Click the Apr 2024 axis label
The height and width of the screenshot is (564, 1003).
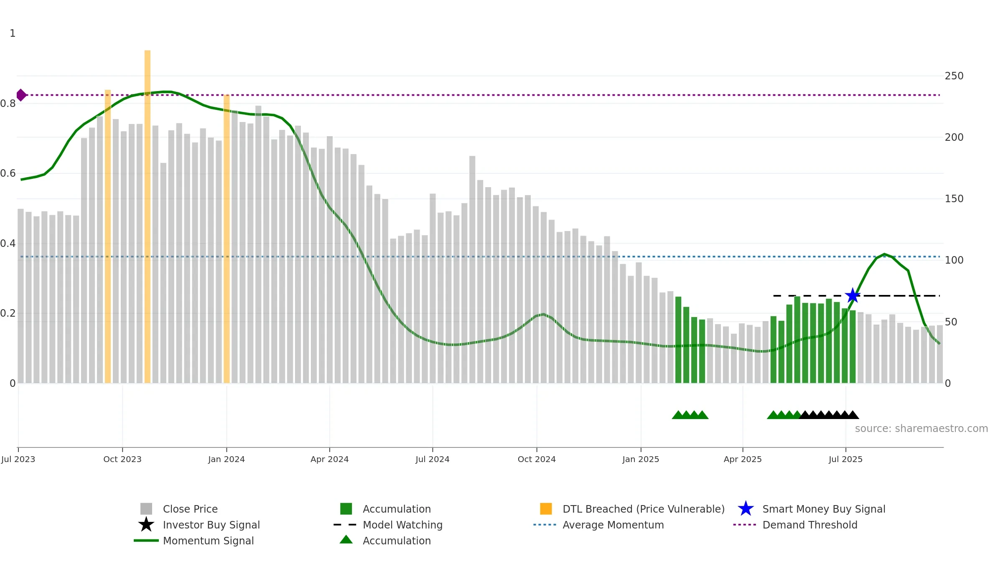pos(330,459)
